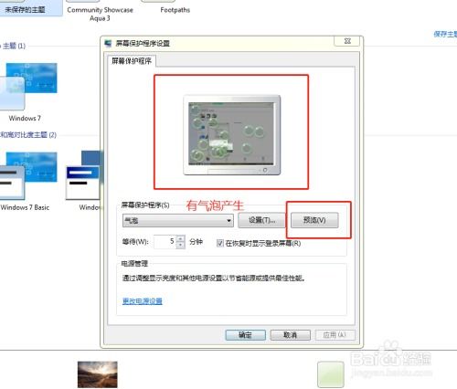Viewport: 457px width, 389px height.
Task: Open screen saver 设置(T) settings button
Action: pos(262,220)
